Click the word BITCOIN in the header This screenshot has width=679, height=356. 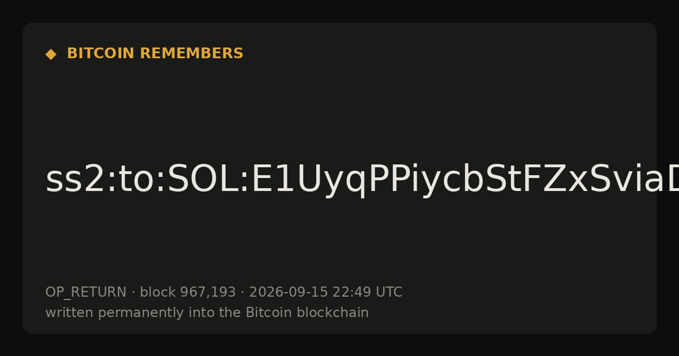101,54
